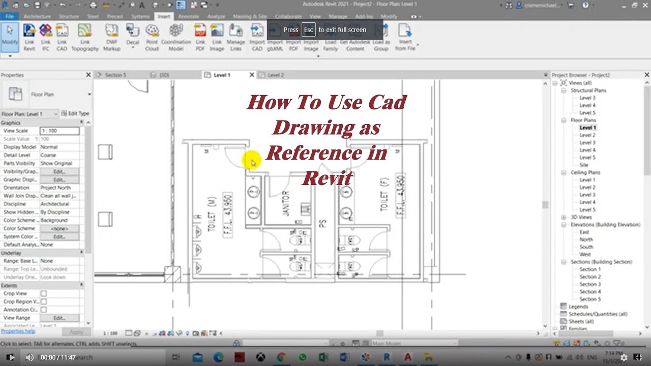
Task: Toggle the Annotation Crop checkbox
Action: point(44,310)
